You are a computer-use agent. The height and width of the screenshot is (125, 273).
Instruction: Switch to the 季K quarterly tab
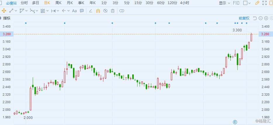[81, 3]
